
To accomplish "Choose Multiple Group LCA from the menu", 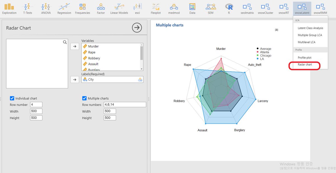I will 310,35.
